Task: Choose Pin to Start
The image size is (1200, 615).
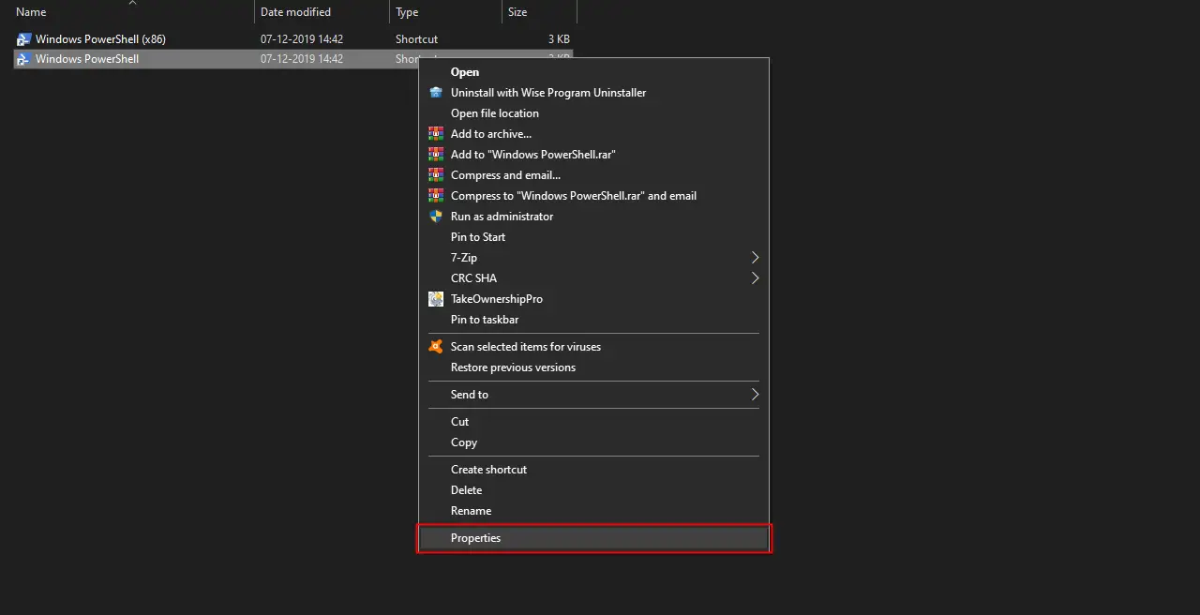Action: pyautogui.click(x=593, y=237)
